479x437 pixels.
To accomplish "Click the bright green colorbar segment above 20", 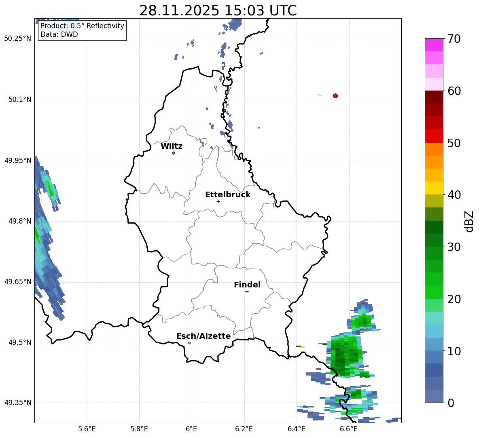I will 434,292.
